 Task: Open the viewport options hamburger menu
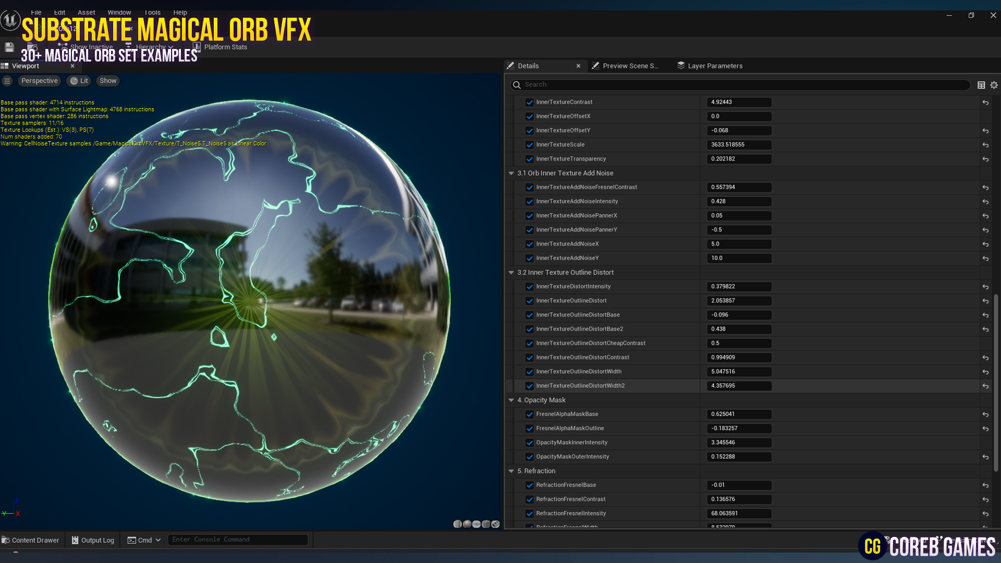click(7, 80)
